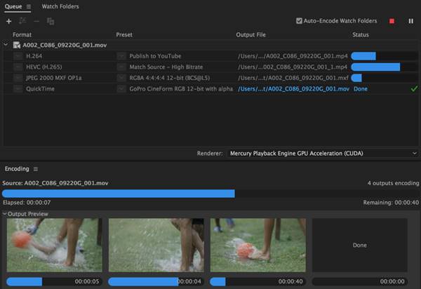Open the H.264 format dropdown arrow

(x=18, y=56)
